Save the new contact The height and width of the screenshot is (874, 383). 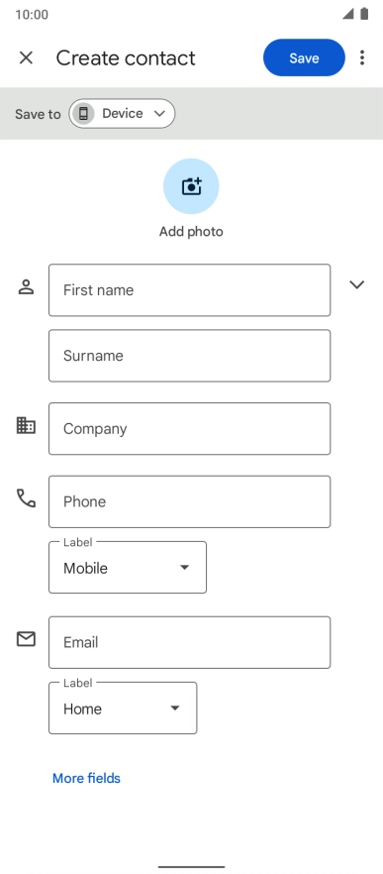click(304, 57)
